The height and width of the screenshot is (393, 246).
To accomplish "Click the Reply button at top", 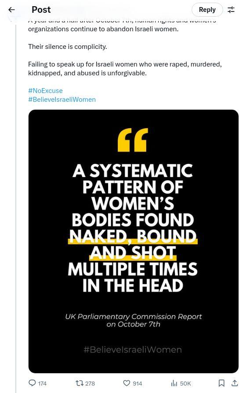I will tap(207, 10).
